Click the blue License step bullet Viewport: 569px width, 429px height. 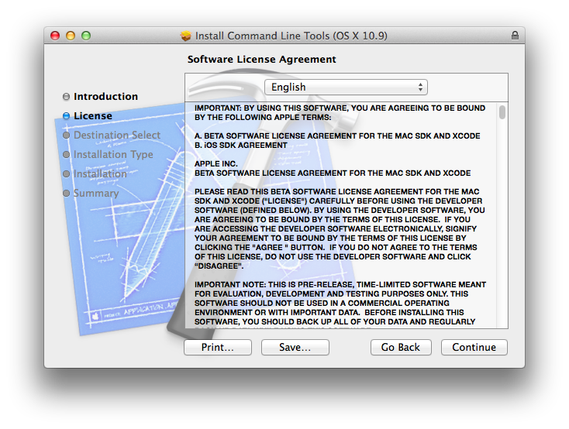tap(66, 115)
